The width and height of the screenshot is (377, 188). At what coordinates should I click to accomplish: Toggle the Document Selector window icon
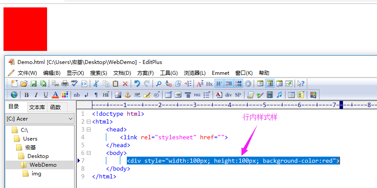click(260, 84)
